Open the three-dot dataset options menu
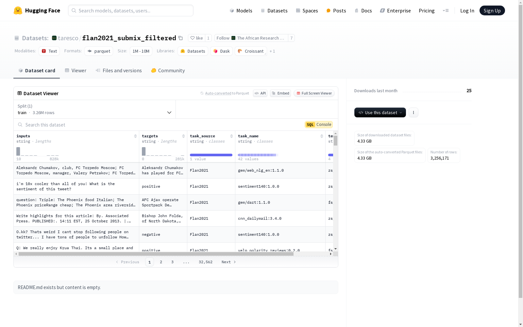This screenshot has height=327, width=523. (413, 112)
